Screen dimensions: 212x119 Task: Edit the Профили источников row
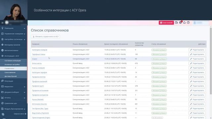tap(197, 91)
